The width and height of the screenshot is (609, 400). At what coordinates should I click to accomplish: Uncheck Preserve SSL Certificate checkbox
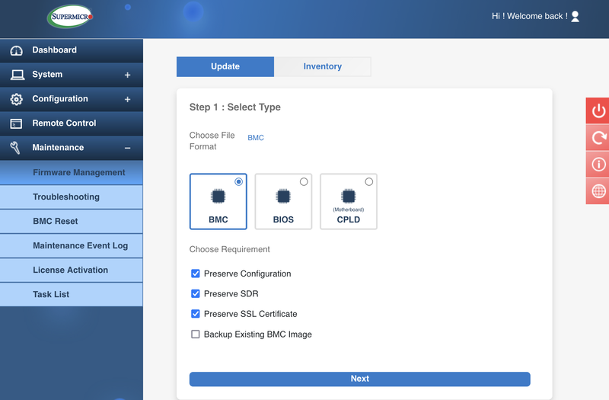[196, 314]
